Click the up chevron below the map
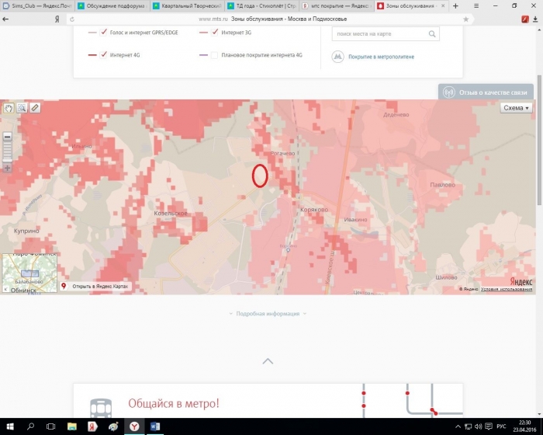 point(268,361)
